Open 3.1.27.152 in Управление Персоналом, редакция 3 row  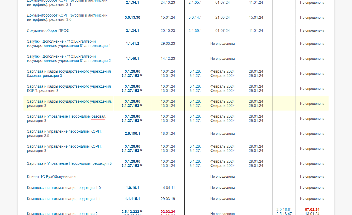(130, 166)
